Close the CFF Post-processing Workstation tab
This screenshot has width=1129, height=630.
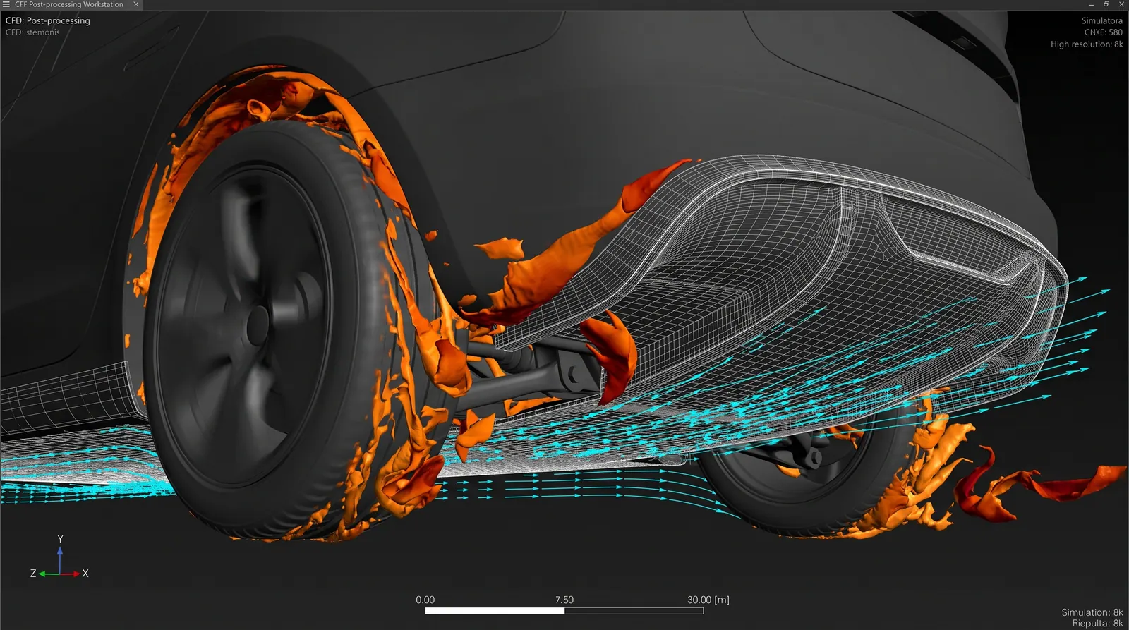(x=136, y=4)
